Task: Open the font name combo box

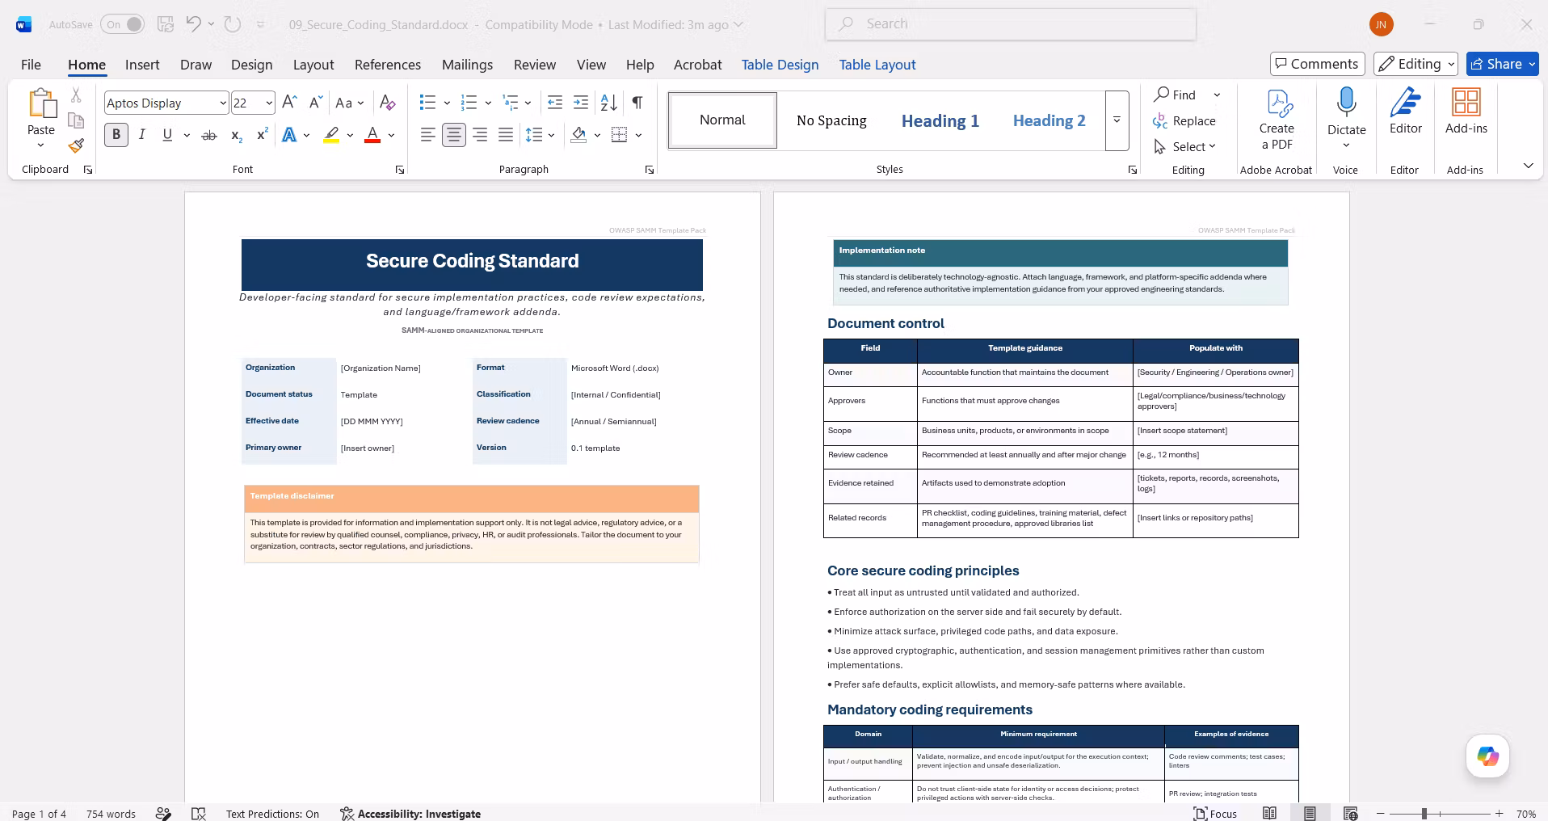Action: [x=166, y=103]
